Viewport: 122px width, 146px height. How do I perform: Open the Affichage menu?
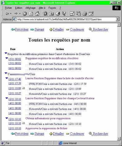tap(30, 8)
